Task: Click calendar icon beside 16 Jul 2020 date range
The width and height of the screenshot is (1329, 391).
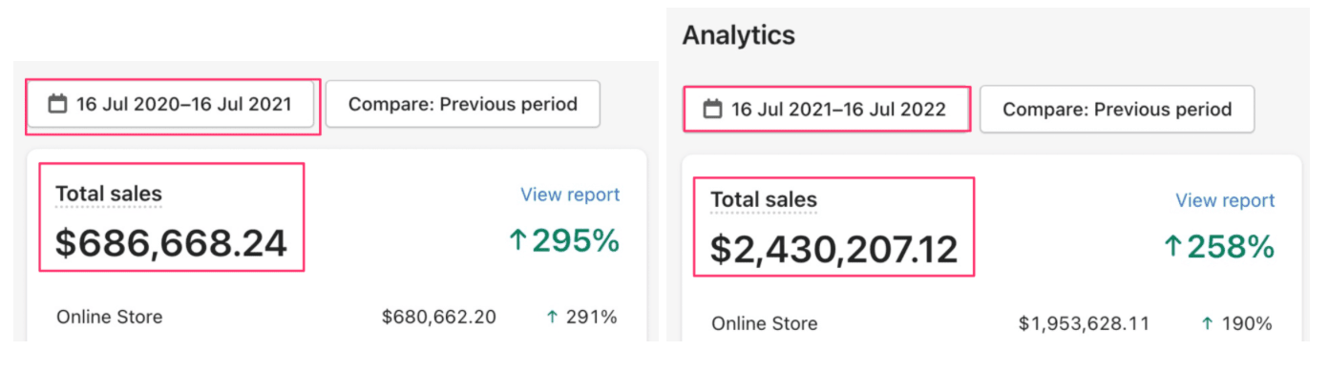Action: pos(57,104)
